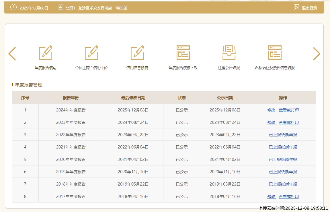Image resolution: width=330 pixels, height=212 pixels.
Task: Click 修改 for the 2024 annual report
Action: pyautogui.click(x=271, y=110)
